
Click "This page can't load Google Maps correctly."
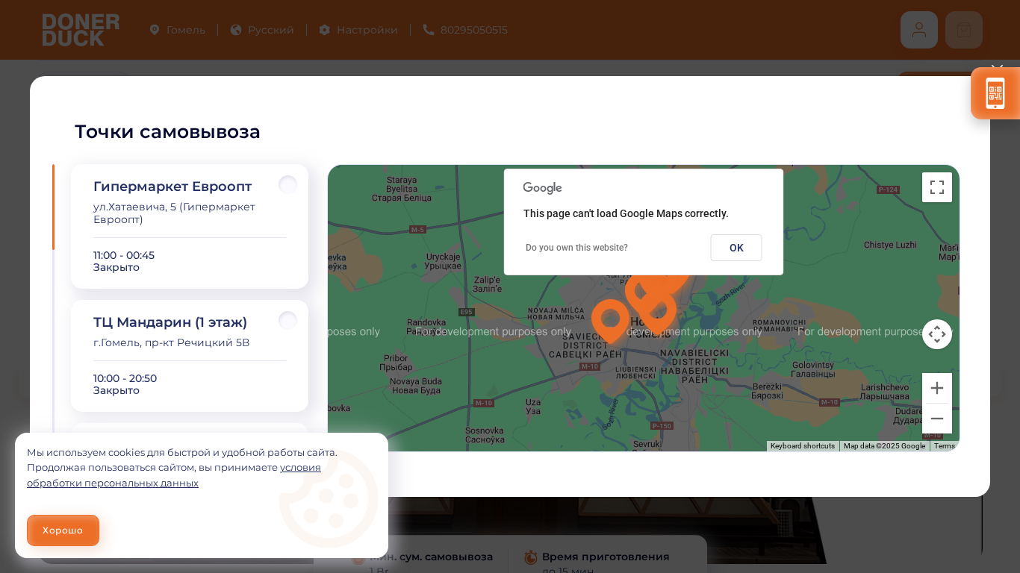[x=626, y=213]
